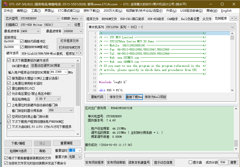Open 单片机系列 STC12C56 dropdown
The height and width of the screenshot is (167, 240).
(170, 27)
